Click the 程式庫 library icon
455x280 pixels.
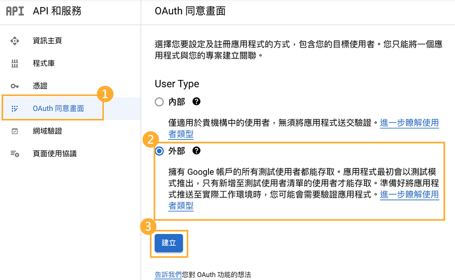(x=15, y=63)
